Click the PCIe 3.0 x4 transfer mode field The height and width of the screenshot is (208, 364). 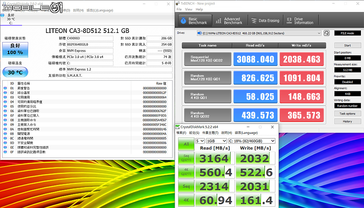click(x=90, y=57)
